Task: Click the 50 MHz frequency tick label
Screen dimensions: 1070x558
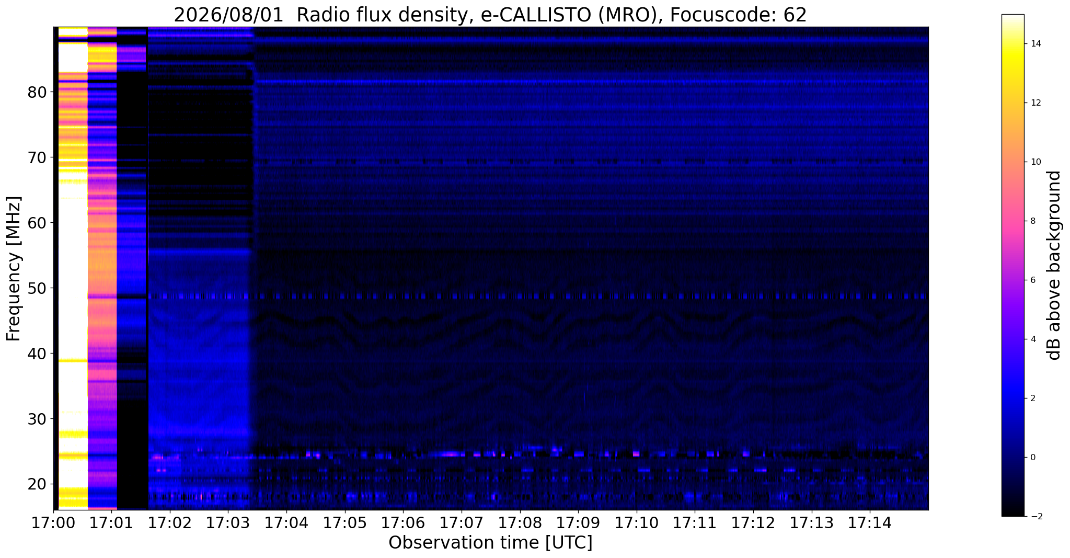Action: tap(37, 288)
